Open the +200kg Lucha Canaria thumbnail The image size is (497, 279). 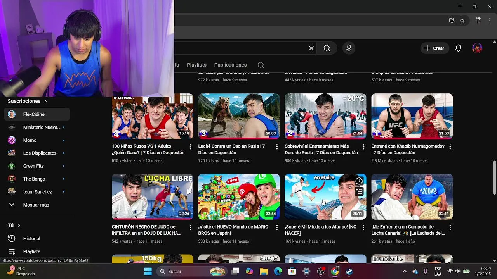click(412, 196)
